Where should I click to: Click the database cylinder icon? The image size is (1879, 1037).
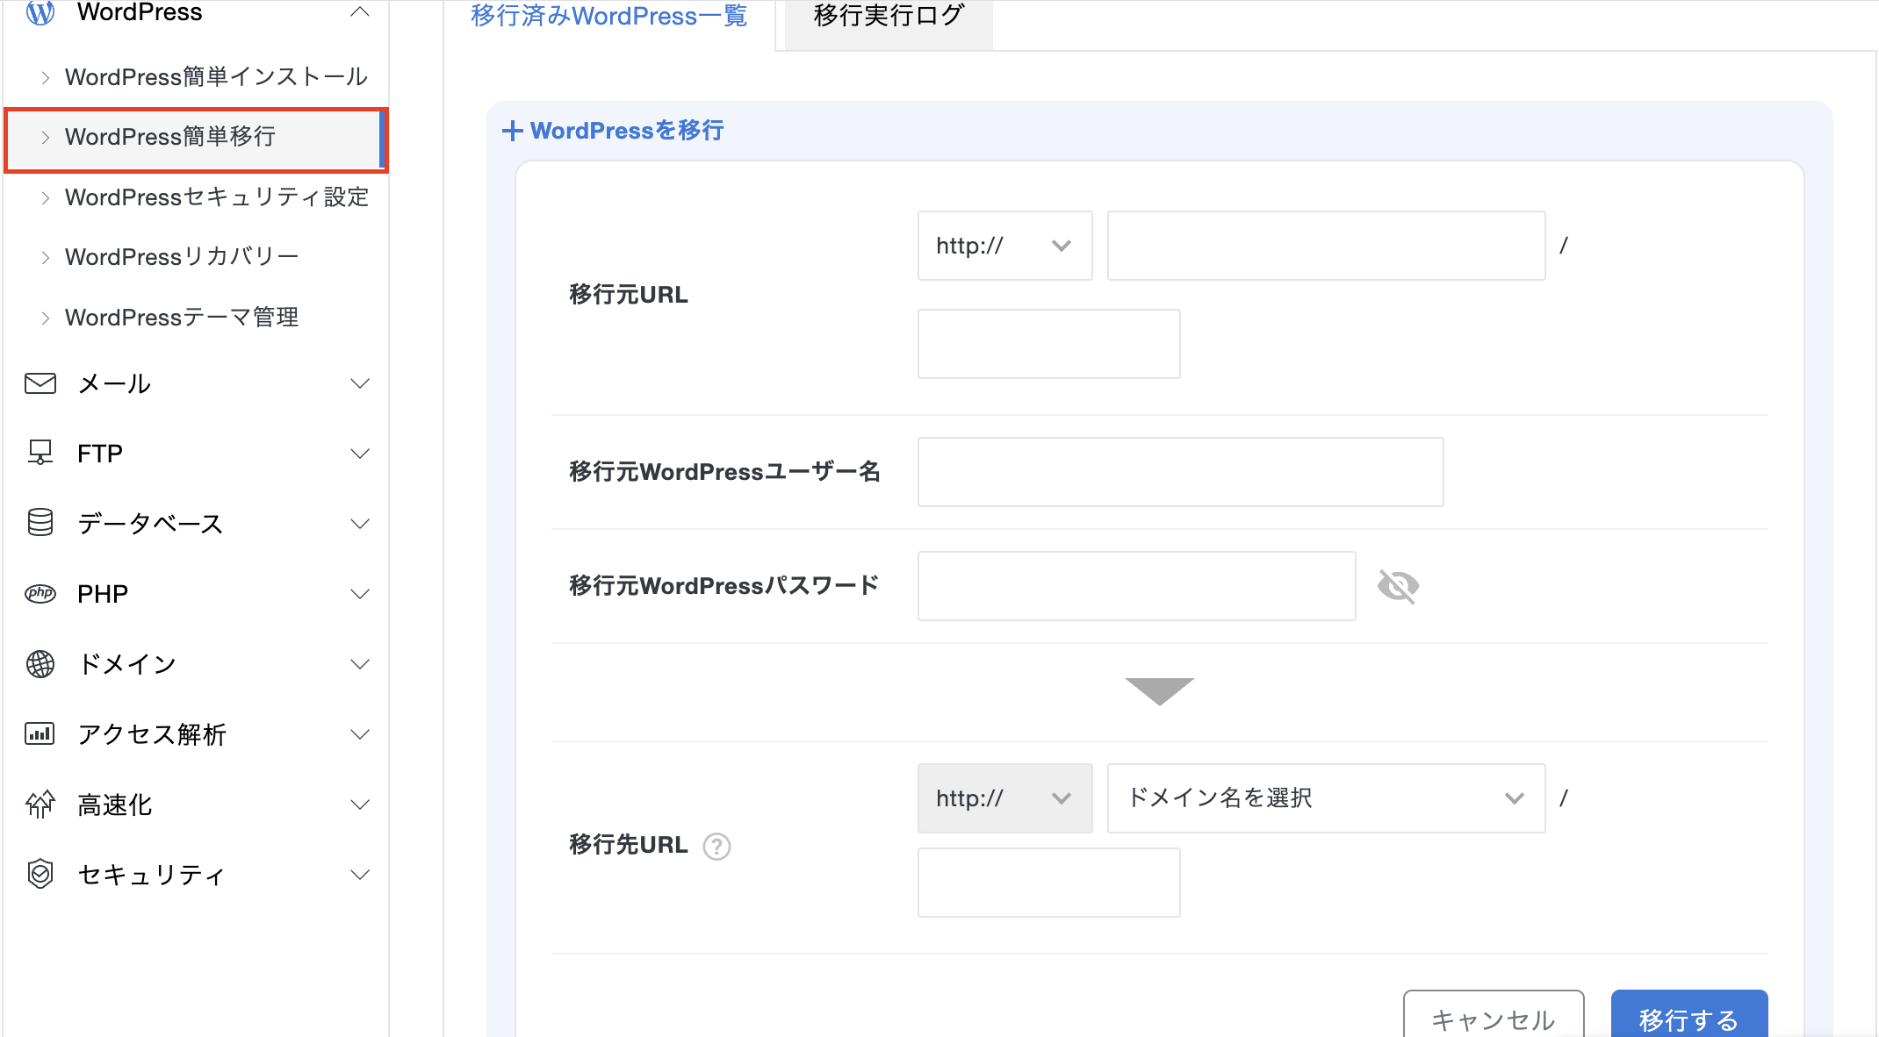point(40,523)
